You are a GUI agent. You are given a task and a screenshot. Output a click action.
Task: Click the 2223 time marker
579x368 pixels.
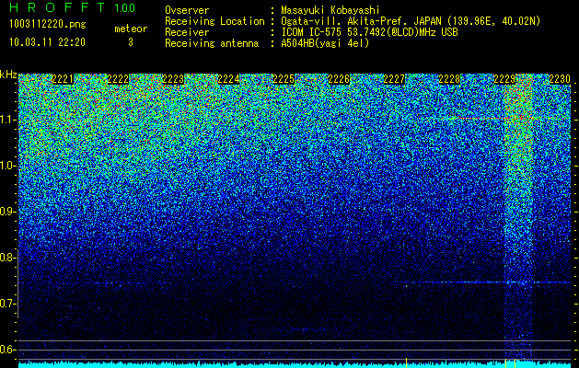(x=173, y=79)
